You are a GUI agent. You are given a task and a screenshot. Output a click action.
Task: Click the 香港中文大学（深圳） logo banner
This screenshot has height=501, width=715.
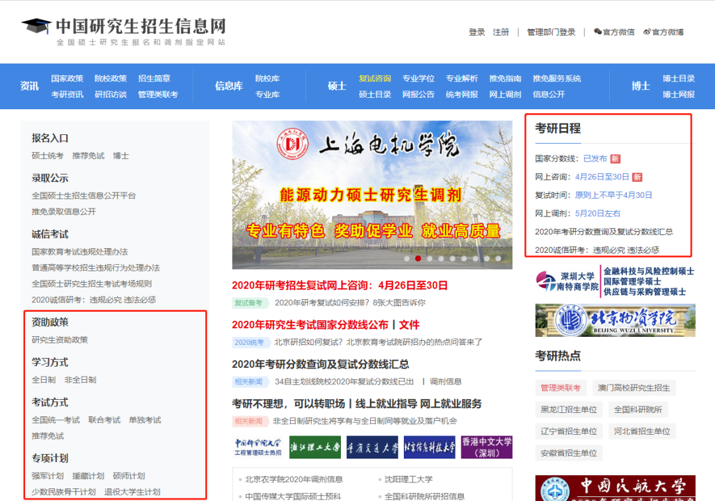(487, 447)
